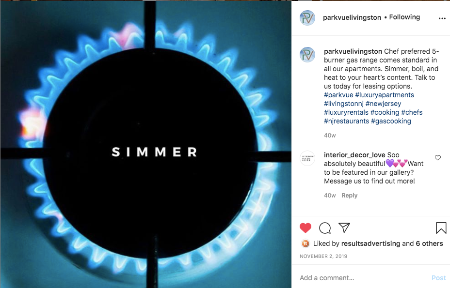Screen dimensions: 450x288
Task: Click the SIMMER gas burner photo
Action: (146, 144)
